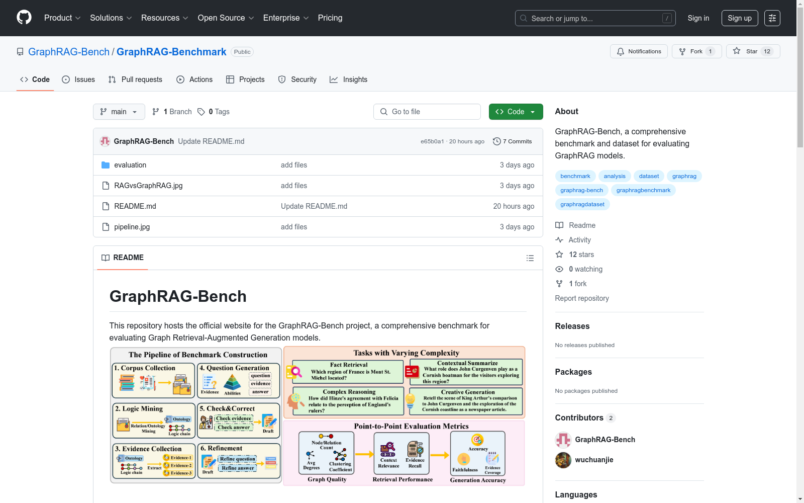Click the book icon next to Readme
Viewport: 804px width, 503px height.
coord(559,225)
